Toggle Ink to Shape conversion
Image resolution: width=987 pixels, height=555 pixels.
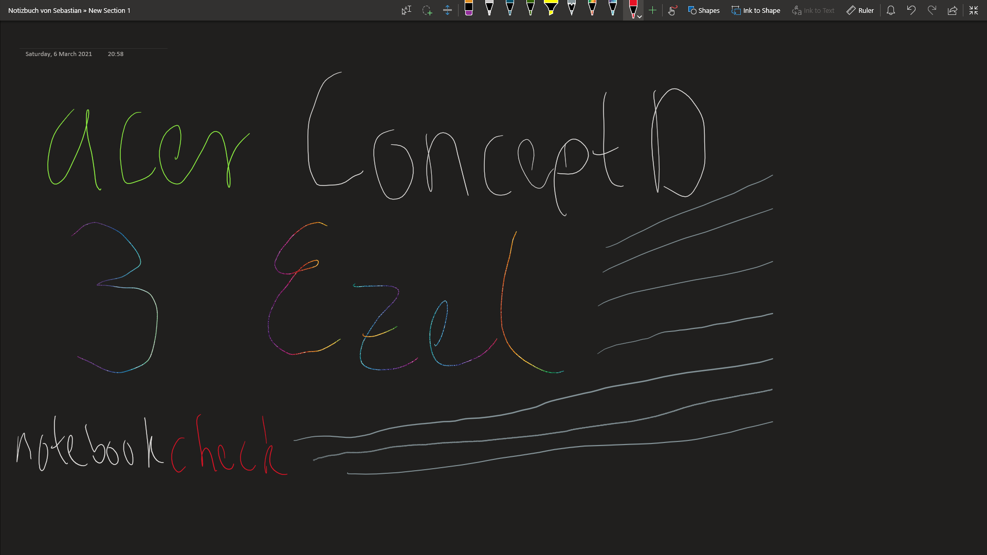pos(756,10)
